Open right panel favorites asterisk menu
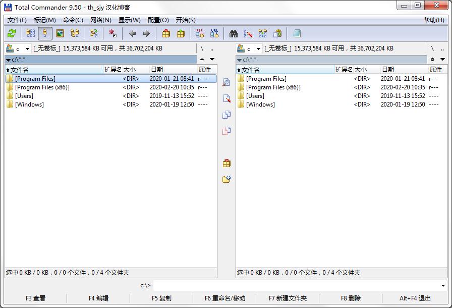 point(432,60)
